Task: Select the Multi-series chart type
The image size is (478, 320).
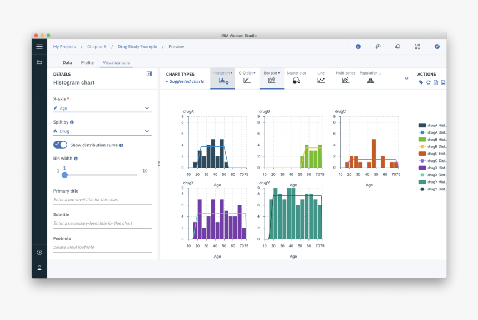Action: point(345,78)
